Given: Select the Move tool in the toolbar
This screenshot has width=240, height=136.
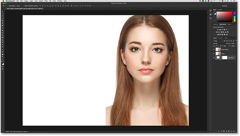Looking at the screenshot, I should [x=3, y=11].
